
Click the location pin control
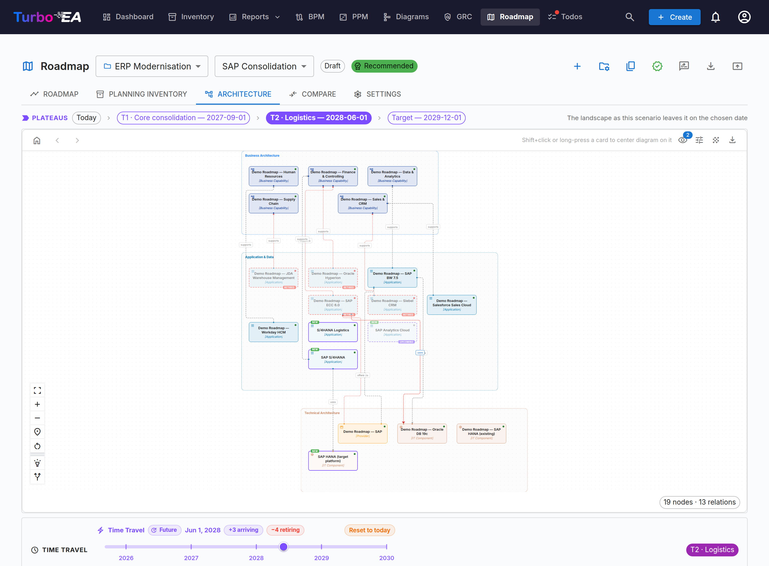[37, 432]
